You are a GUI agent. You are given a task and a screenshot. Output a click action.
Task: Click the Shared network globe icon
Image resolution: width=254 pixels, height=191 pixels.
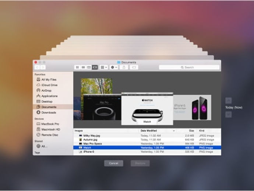tap(38, 146)
